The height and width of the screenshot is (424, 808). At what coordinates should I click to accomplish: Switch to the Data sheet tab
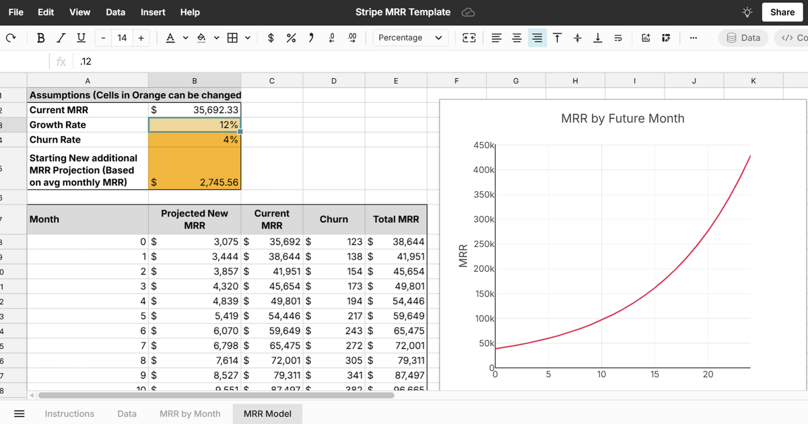(127, 414)
